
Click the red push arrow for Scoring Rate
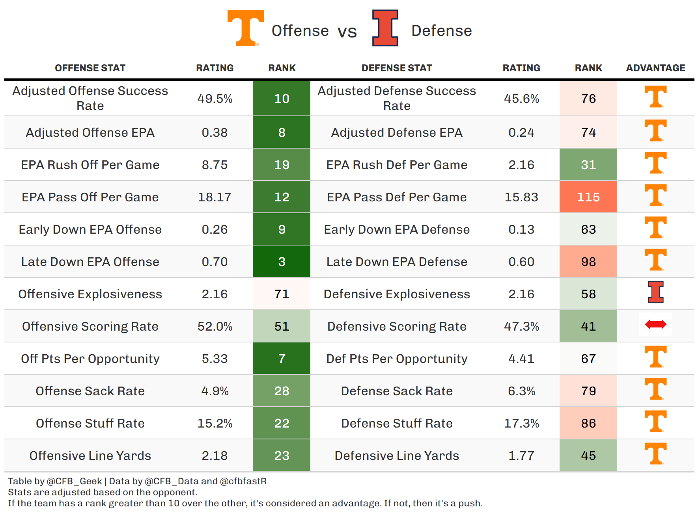tap(655, 324)
